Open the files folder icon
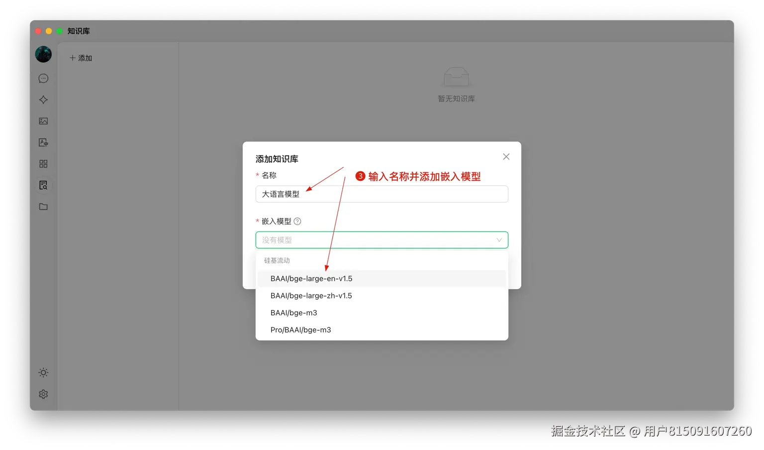This screenshot has height=450, width=764. coord(43,207)
